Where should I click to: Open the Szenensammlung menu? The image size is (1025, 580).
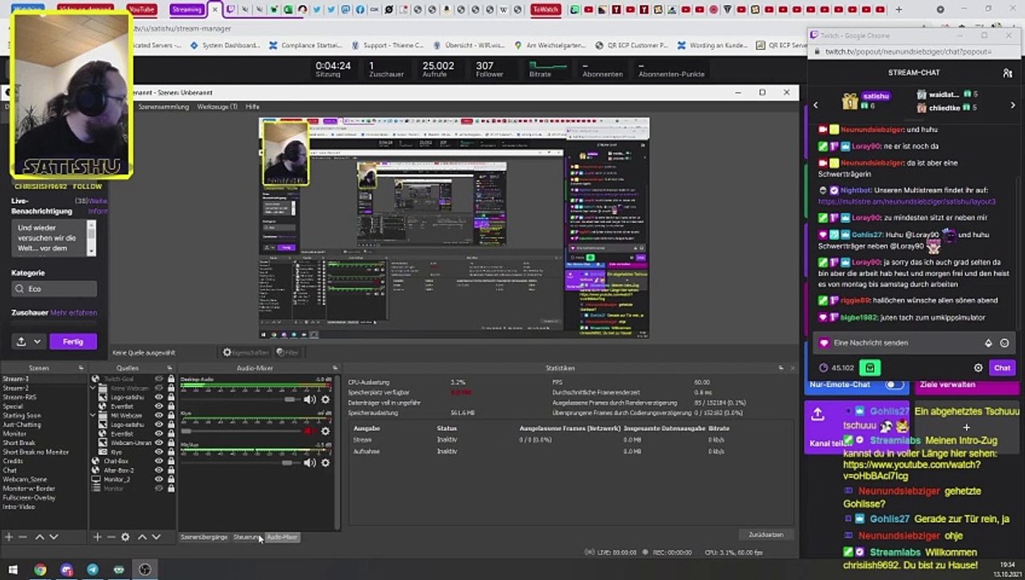click(164, 107)
